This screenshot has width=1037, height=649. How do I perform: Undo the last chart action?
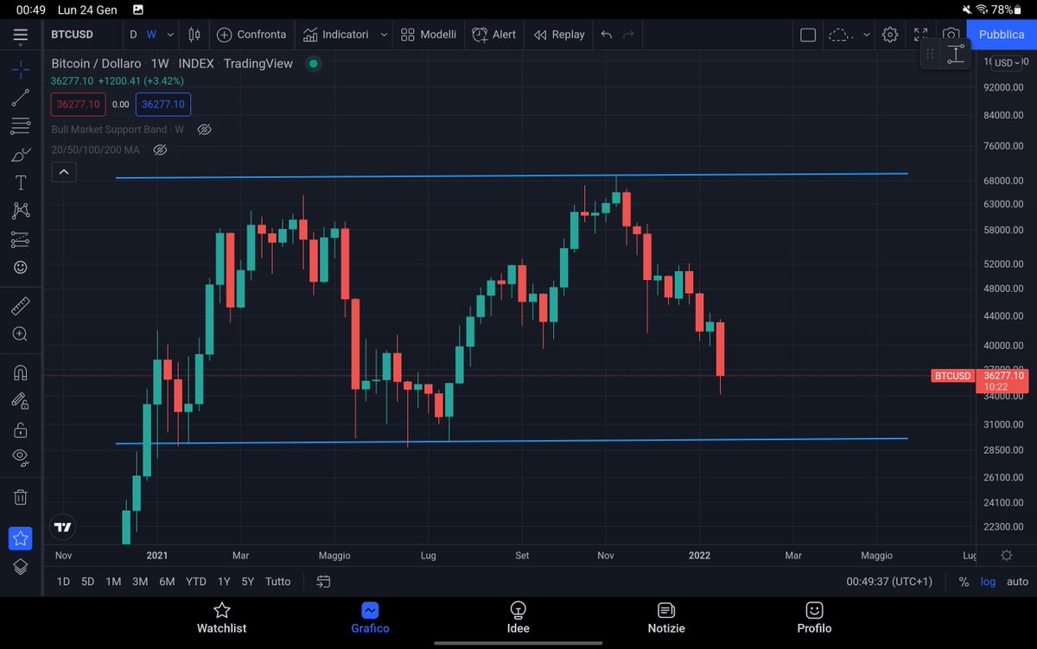(x=607, y=35)
